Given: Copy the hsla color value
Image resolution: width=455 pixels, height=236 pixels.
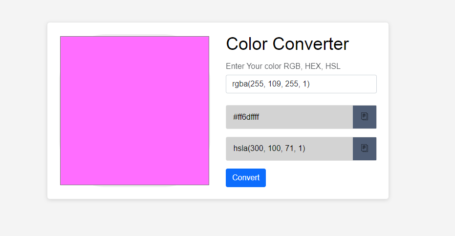Looking at the screenshot, I should 365,149.
